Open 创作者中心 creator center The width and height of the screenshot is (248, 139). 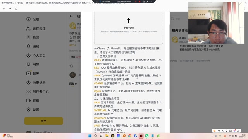(x=38, y=92)
